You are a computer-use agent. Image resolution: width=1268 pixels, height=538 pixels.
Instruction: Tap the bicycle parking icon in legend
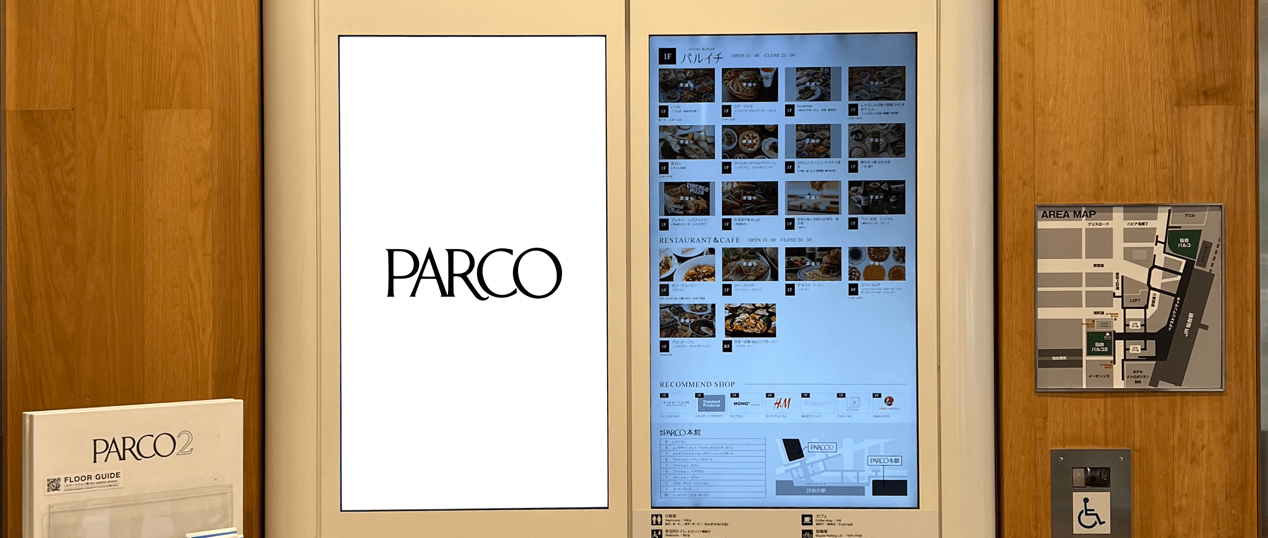[807, 534]
